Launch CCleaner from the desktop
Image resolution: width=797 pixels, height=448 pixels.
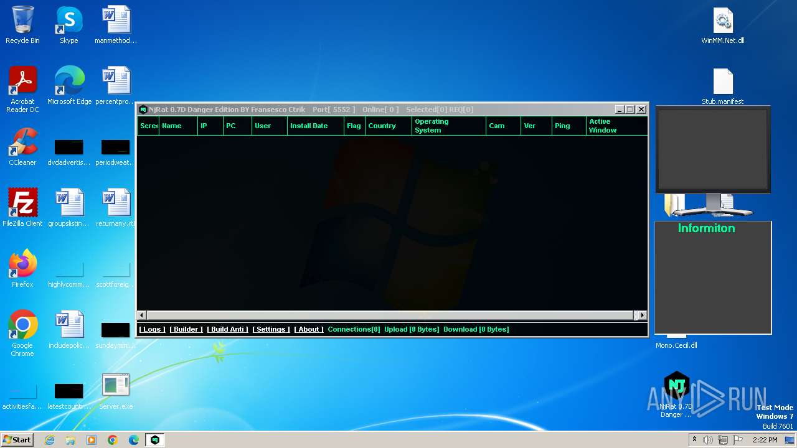[22, 147]
